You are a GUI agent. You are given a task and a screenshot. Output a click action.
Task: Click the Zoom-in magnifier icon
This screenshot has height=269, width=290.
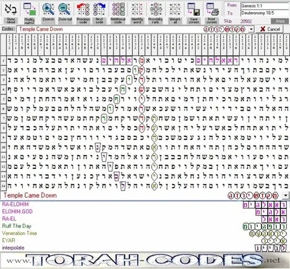[48, 12]
